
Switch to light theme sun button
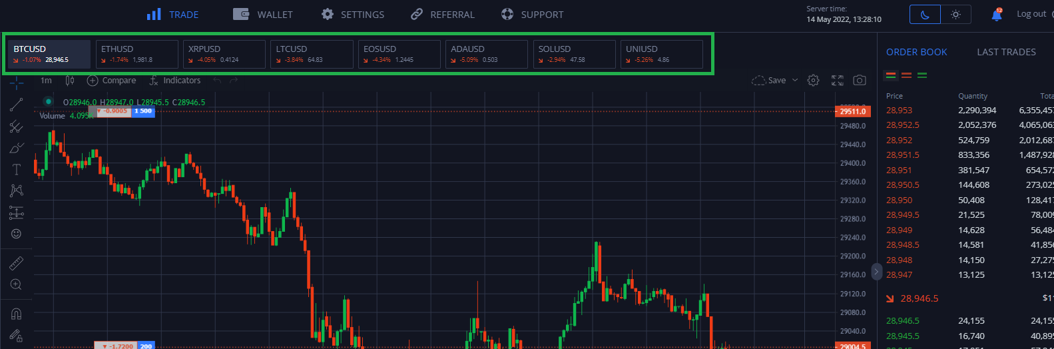click(956, 15)
